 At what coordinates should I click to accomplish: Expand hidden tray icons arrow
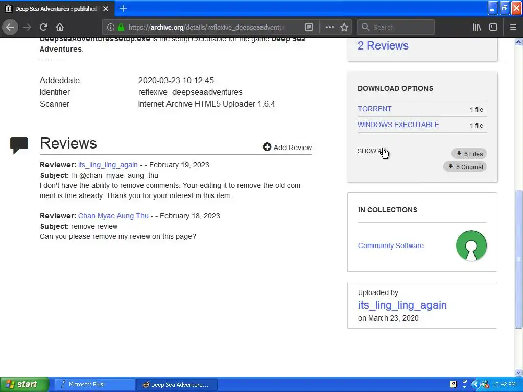tap(475, 385)
